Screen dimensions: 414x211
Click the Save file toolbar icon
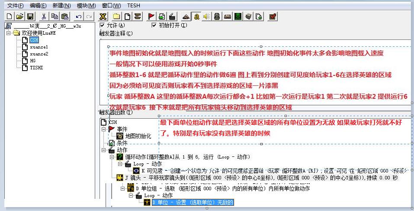coord(30,16)
